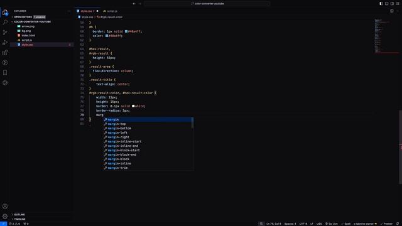Click the command center search box
Image resolution: width=402 pixels, height=226 pixels.
coord(207,4)
